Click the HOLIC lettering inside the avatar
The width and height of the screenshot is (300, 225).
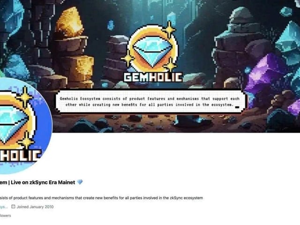click(20, 156)
